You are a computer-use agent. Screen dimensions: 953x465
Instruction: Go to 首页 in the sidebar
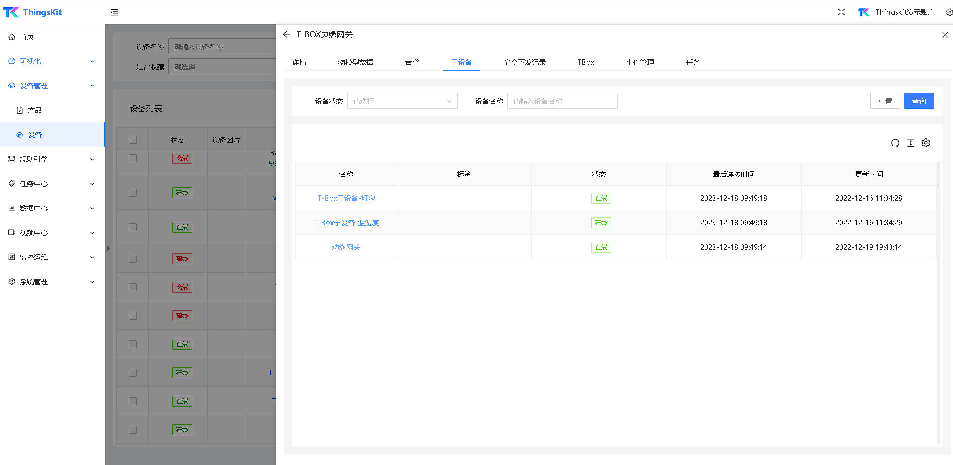(27, 37)
